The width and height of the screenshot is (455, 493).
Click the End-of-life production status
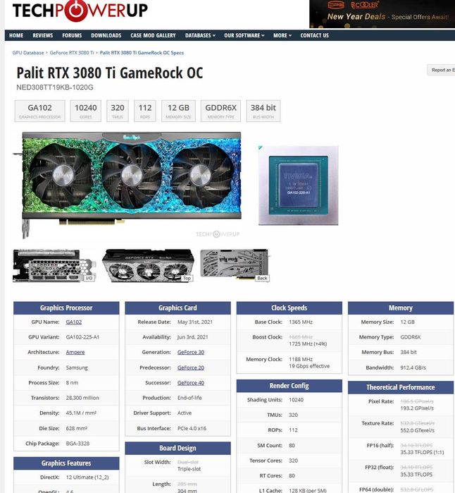coord(189,398)
